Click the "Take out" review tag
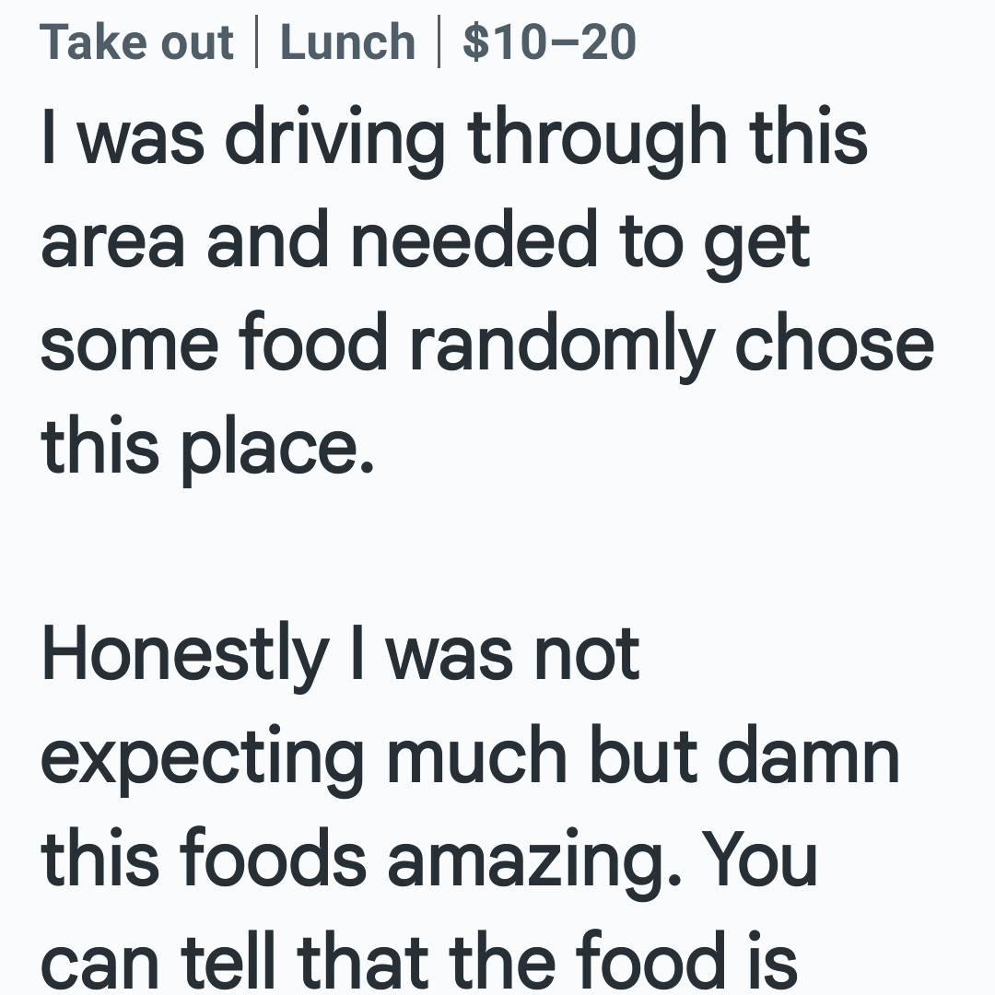 (x=136, y=41)
